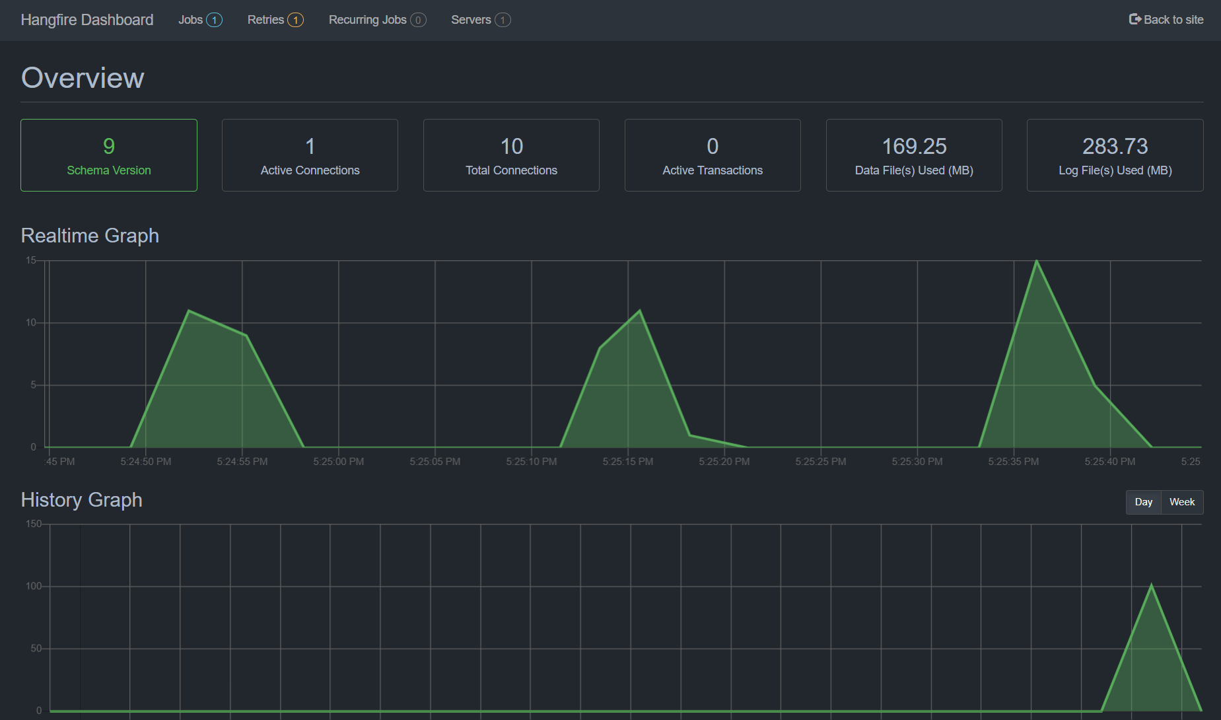1221x720 pixels.
Task: Click the Retries count badge
Action: coord(295,20)
